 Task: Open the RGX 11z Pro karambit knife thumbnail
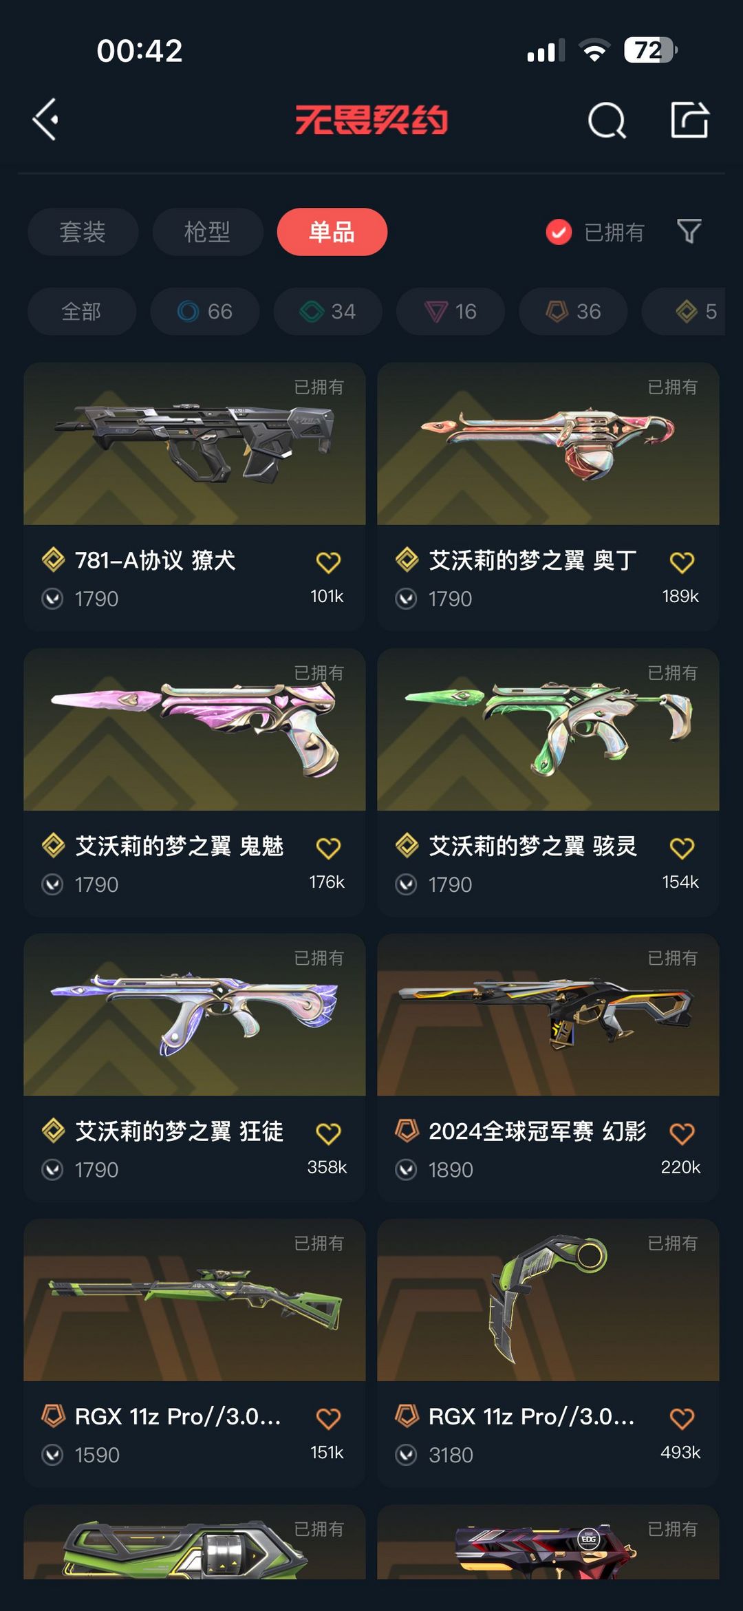pyautogui.click(x=548, y=1300)
